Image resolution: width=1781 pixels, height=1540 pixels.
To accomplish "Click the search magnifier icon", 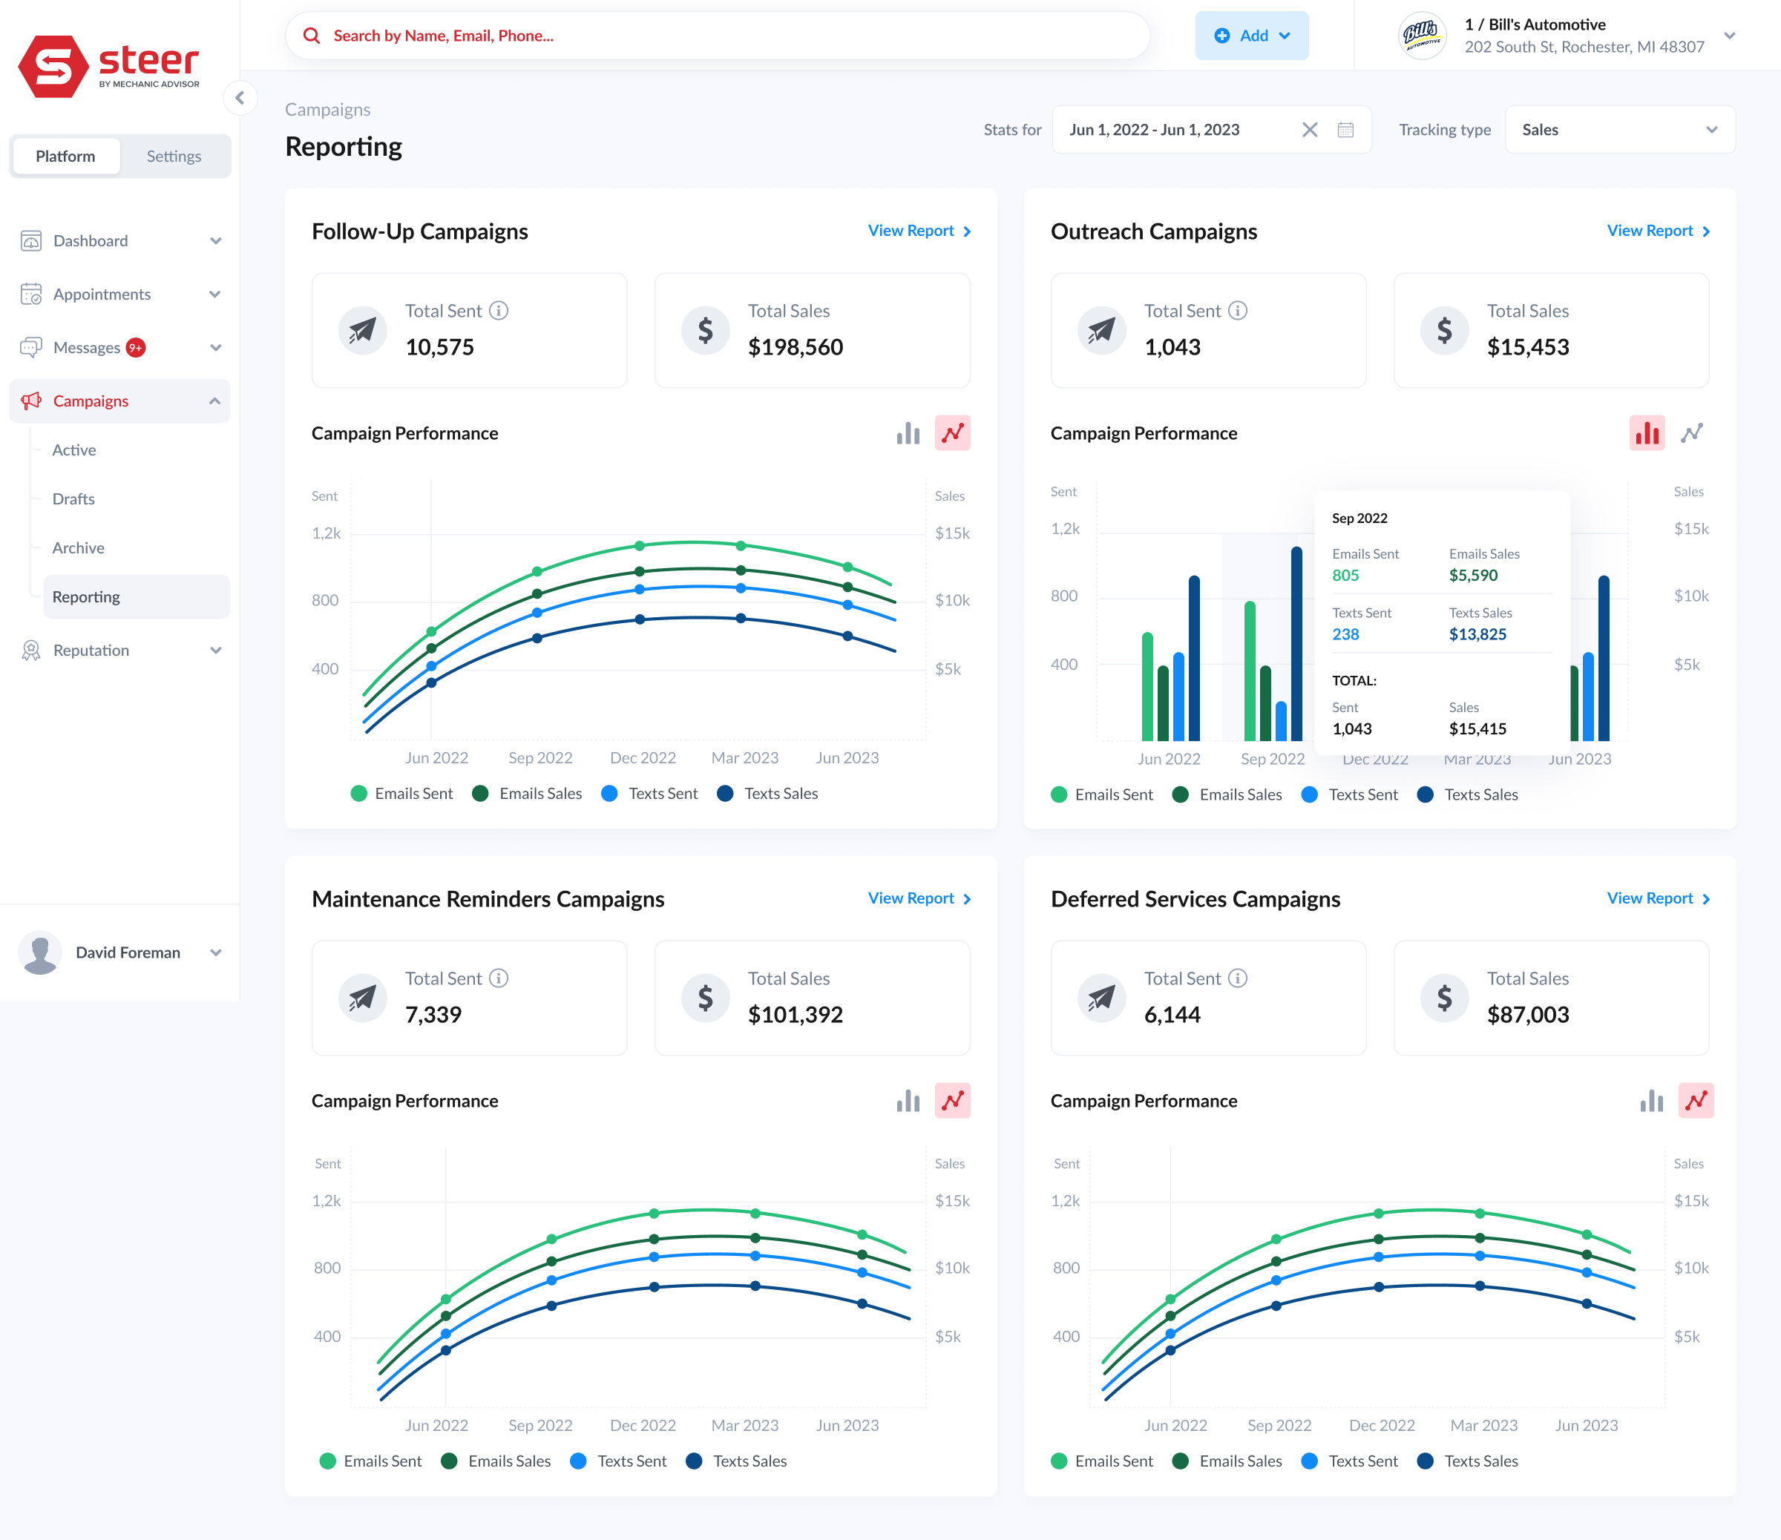I will pyautogui.click(x=311, y=35).
